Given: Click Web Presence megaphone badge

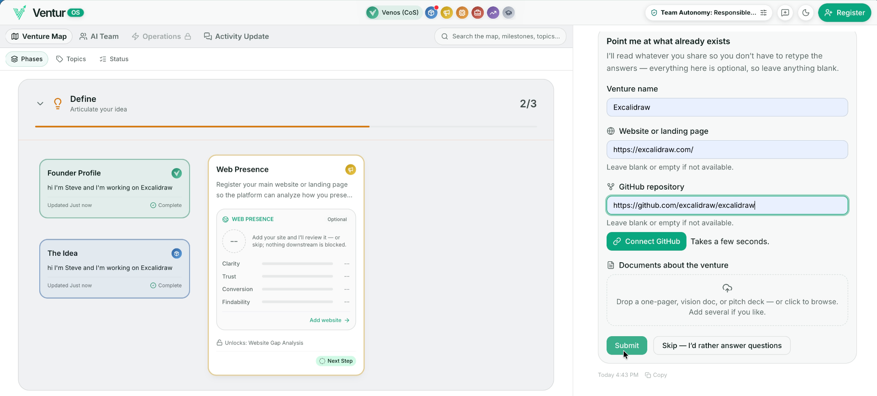Looking at the screenshot, I should 350,169.
